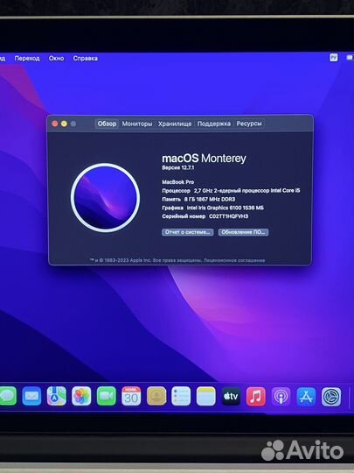Open the Contacts app in the Dock
Viewport: 354px width, 473px height.
coord(156,396)
